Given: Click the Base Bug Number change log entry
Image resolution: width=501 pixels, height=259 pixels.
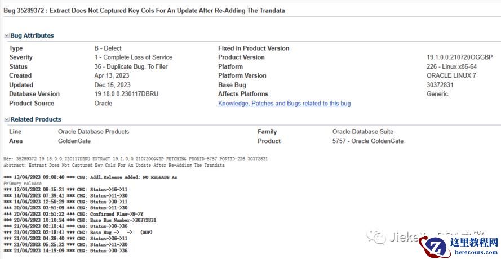Looking at the screenshot, I should (x=80, y=220).
